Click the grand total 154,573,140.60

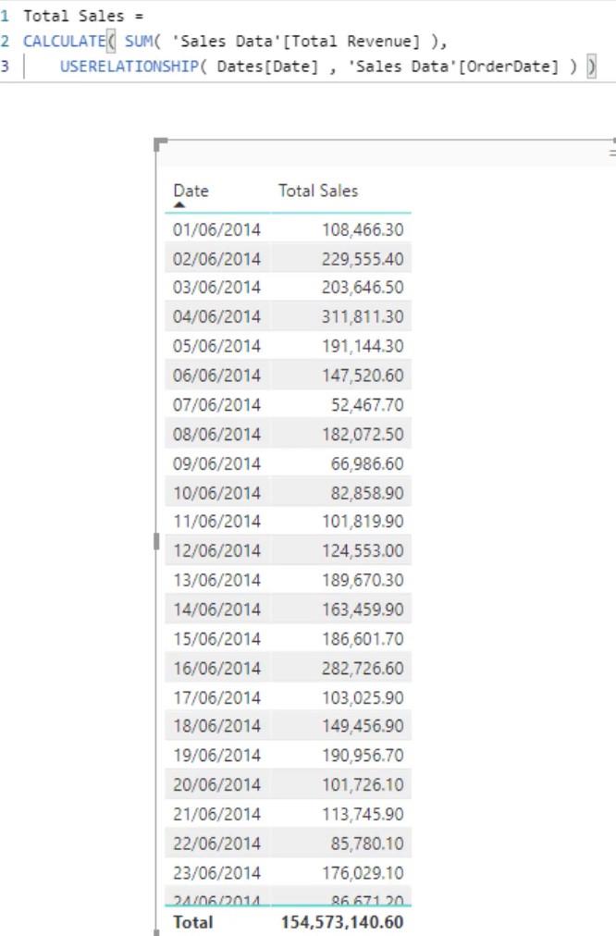[342, 922]
